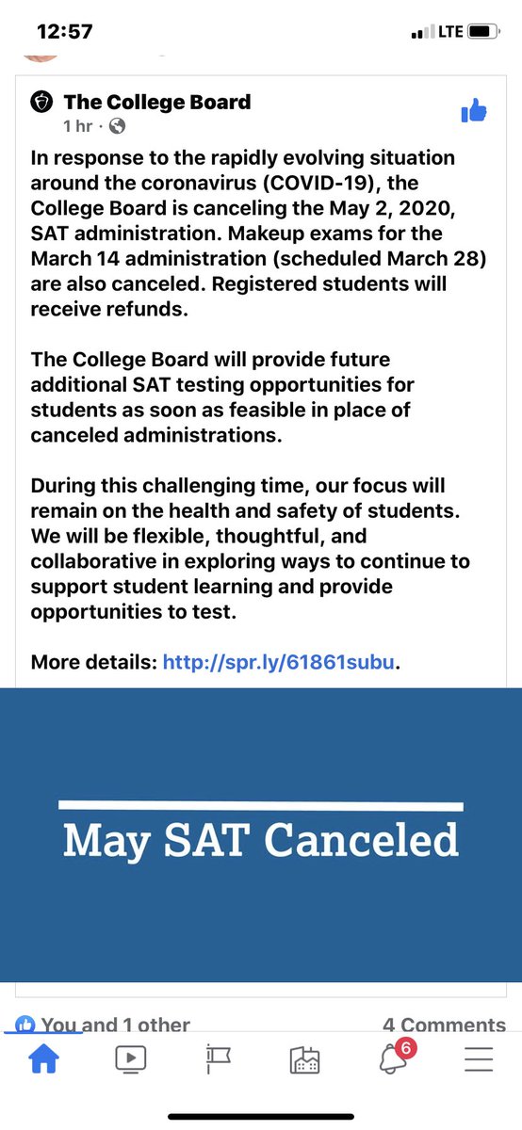
Task: Open The College Board page name
Action: pos(157,101)
